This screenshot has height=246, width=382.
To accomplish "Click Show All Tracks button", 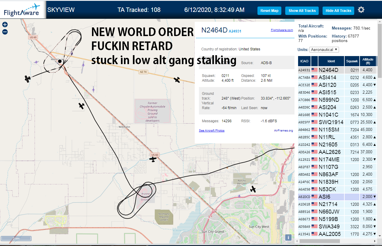I will [302, 11].
